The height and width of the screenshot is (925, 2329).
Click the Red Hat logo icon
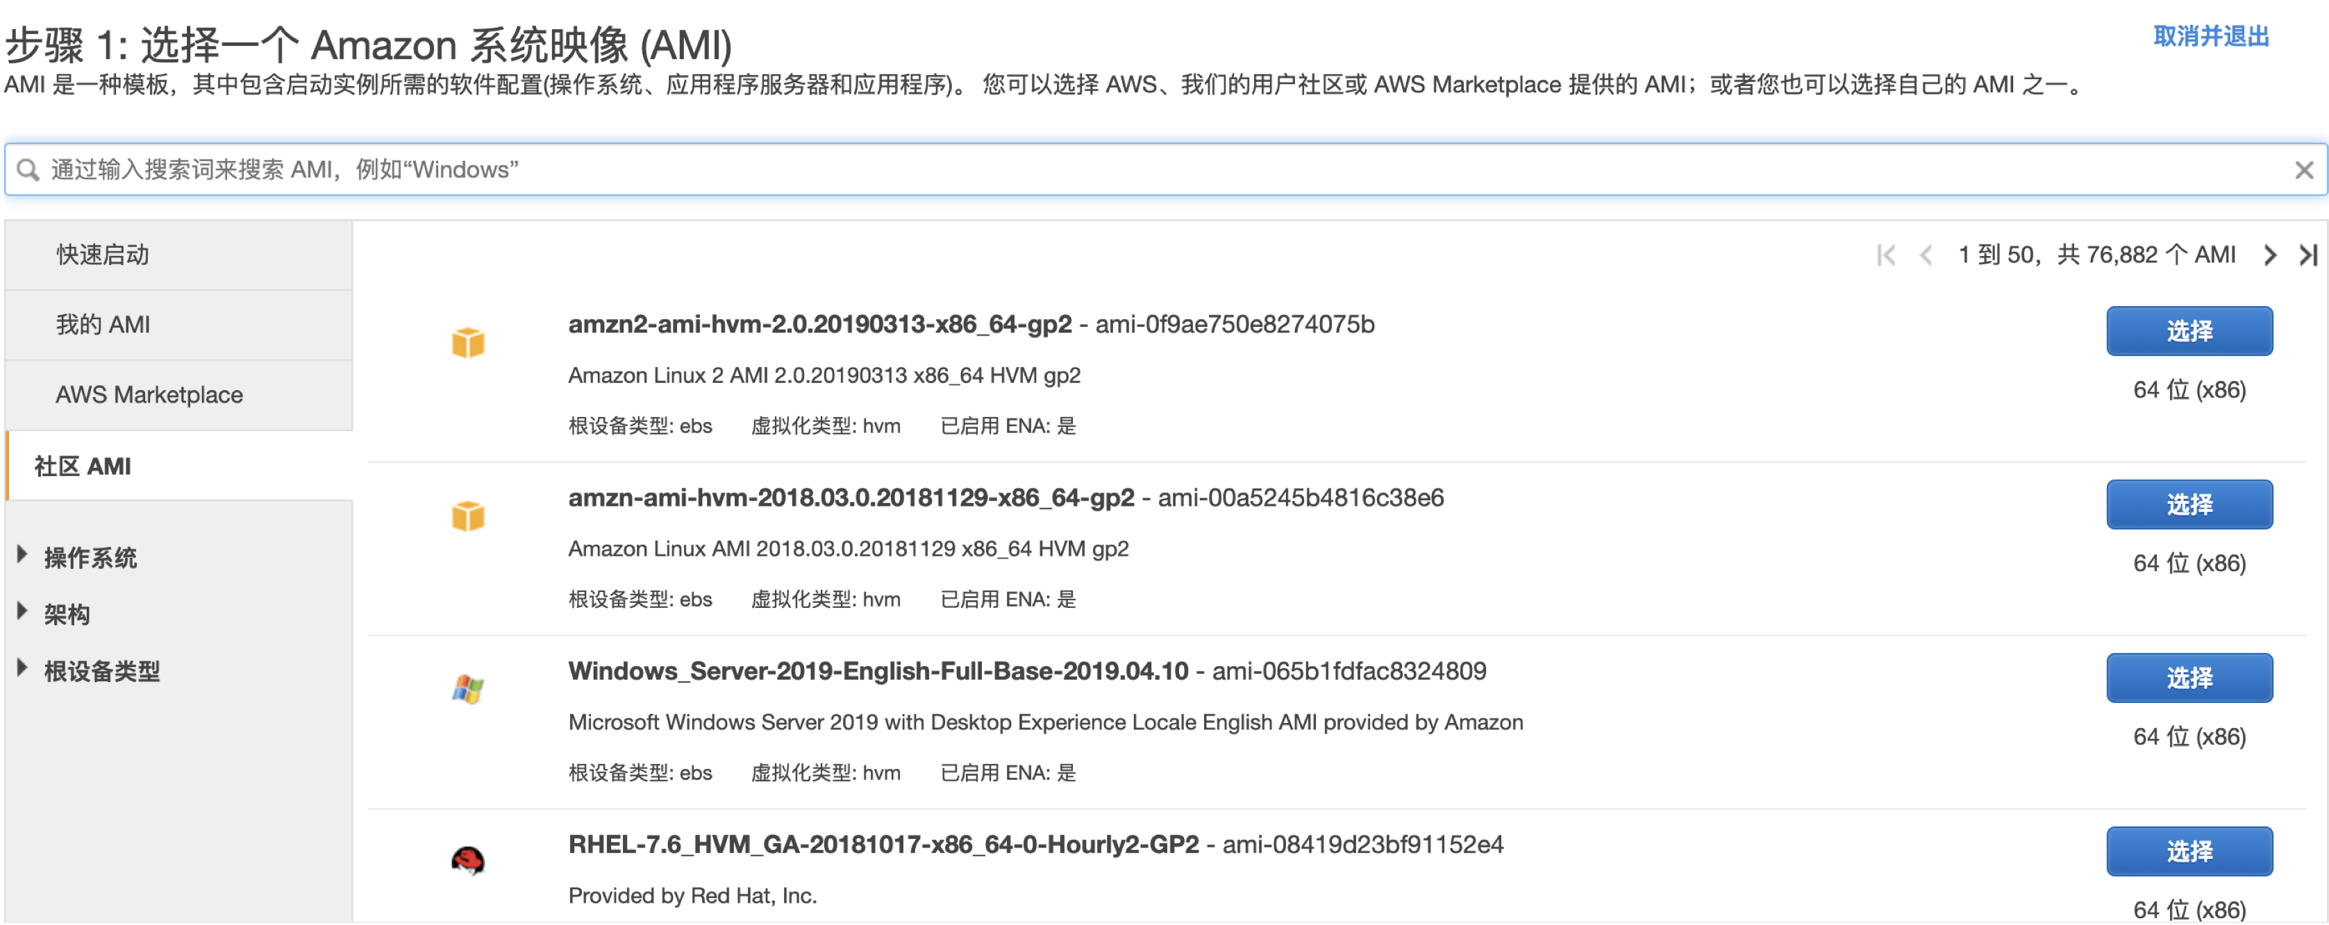click(467, 861)
